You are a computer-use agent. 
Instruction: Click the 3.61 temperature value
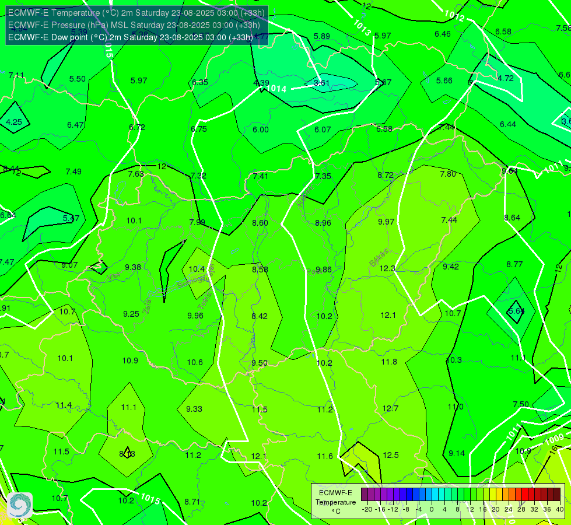coord(321,83)
